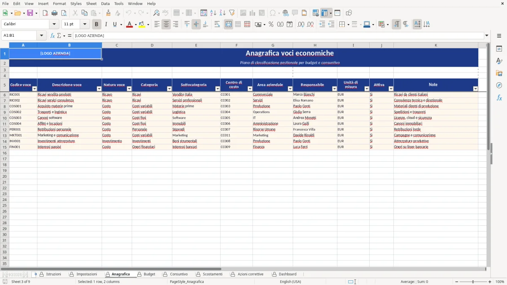Viewport: 507px width, 285px height.
Task: Export directly as PDF icon
Action: click(x=45, y=13)
